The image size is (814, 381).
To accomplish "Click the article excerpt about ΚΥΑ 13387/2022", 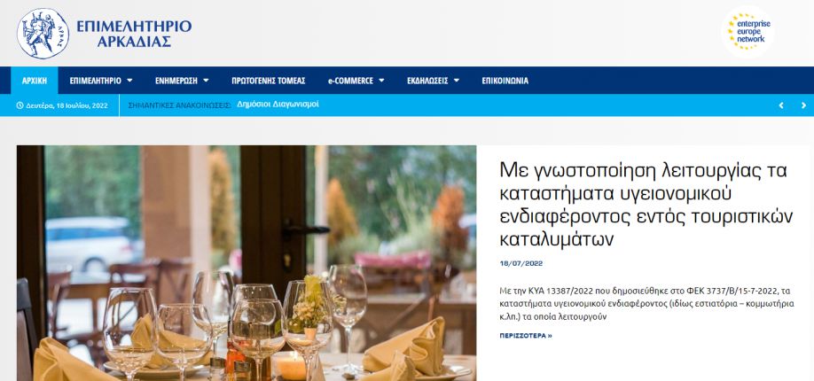I will click(x=646, y=303).
